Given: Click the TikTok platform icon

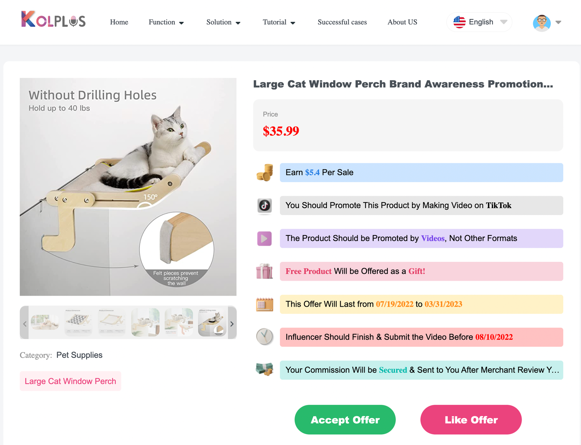Looking at the screenshot, I should (x=265, y=205).
